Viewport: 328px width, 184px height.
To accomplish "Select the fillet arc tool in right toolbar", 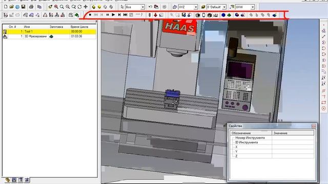I will click(324, 72).
